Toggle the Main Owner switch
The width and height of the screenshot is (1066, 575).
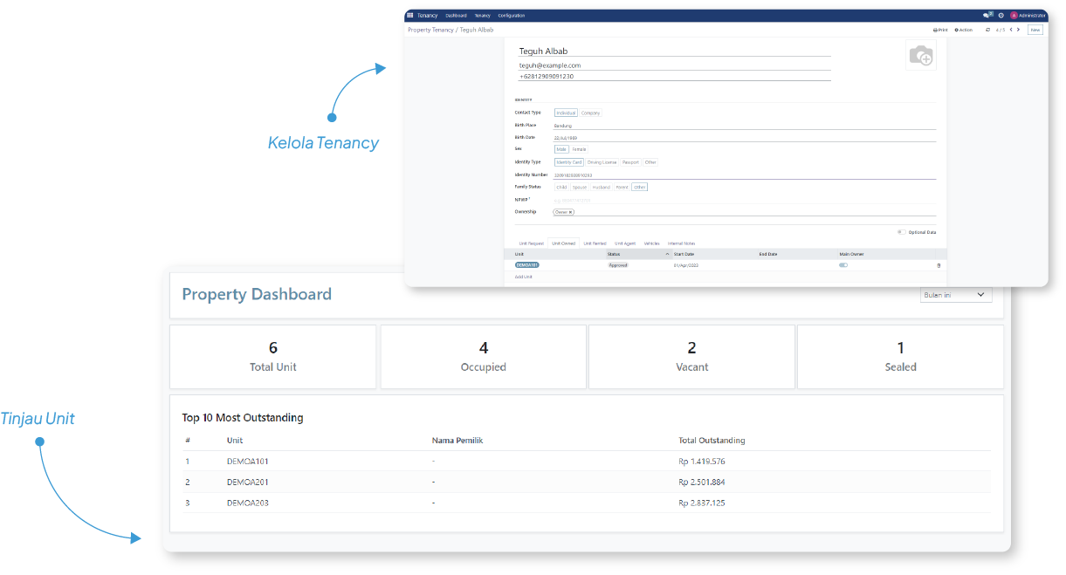(x=843, y=264)
